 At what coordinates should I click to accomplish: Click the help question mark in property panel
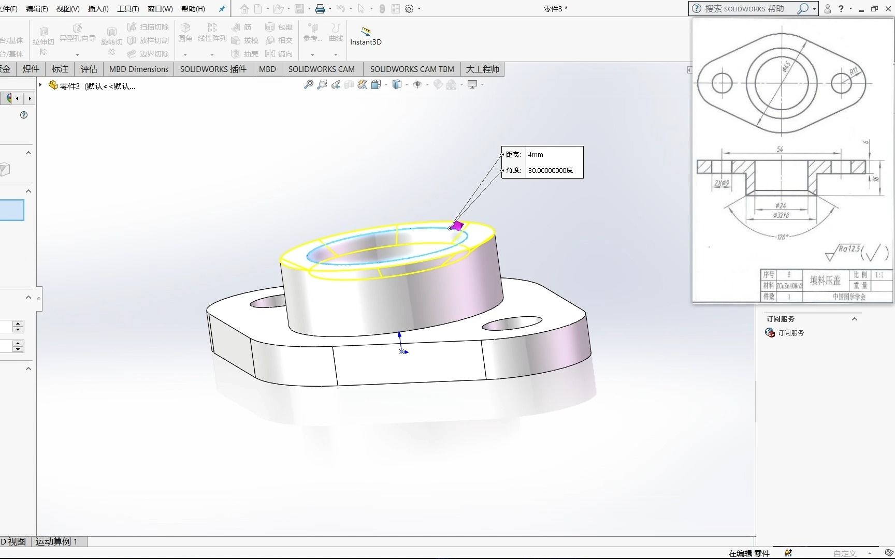pos(24,115)
